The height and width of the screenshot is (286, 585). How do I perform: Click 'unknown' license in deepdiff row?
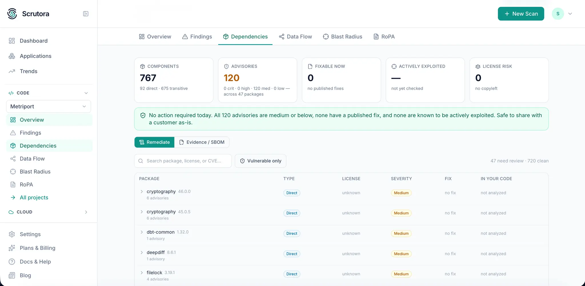(x=351, y=254)
